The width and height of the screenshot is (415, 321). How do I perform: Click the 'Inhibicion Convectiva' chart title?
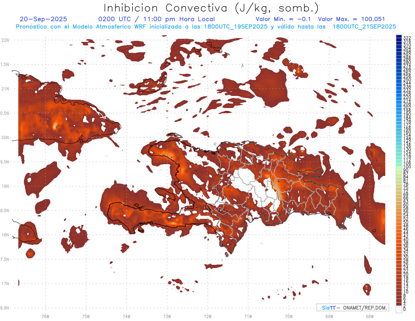click(x=211, y=8)
